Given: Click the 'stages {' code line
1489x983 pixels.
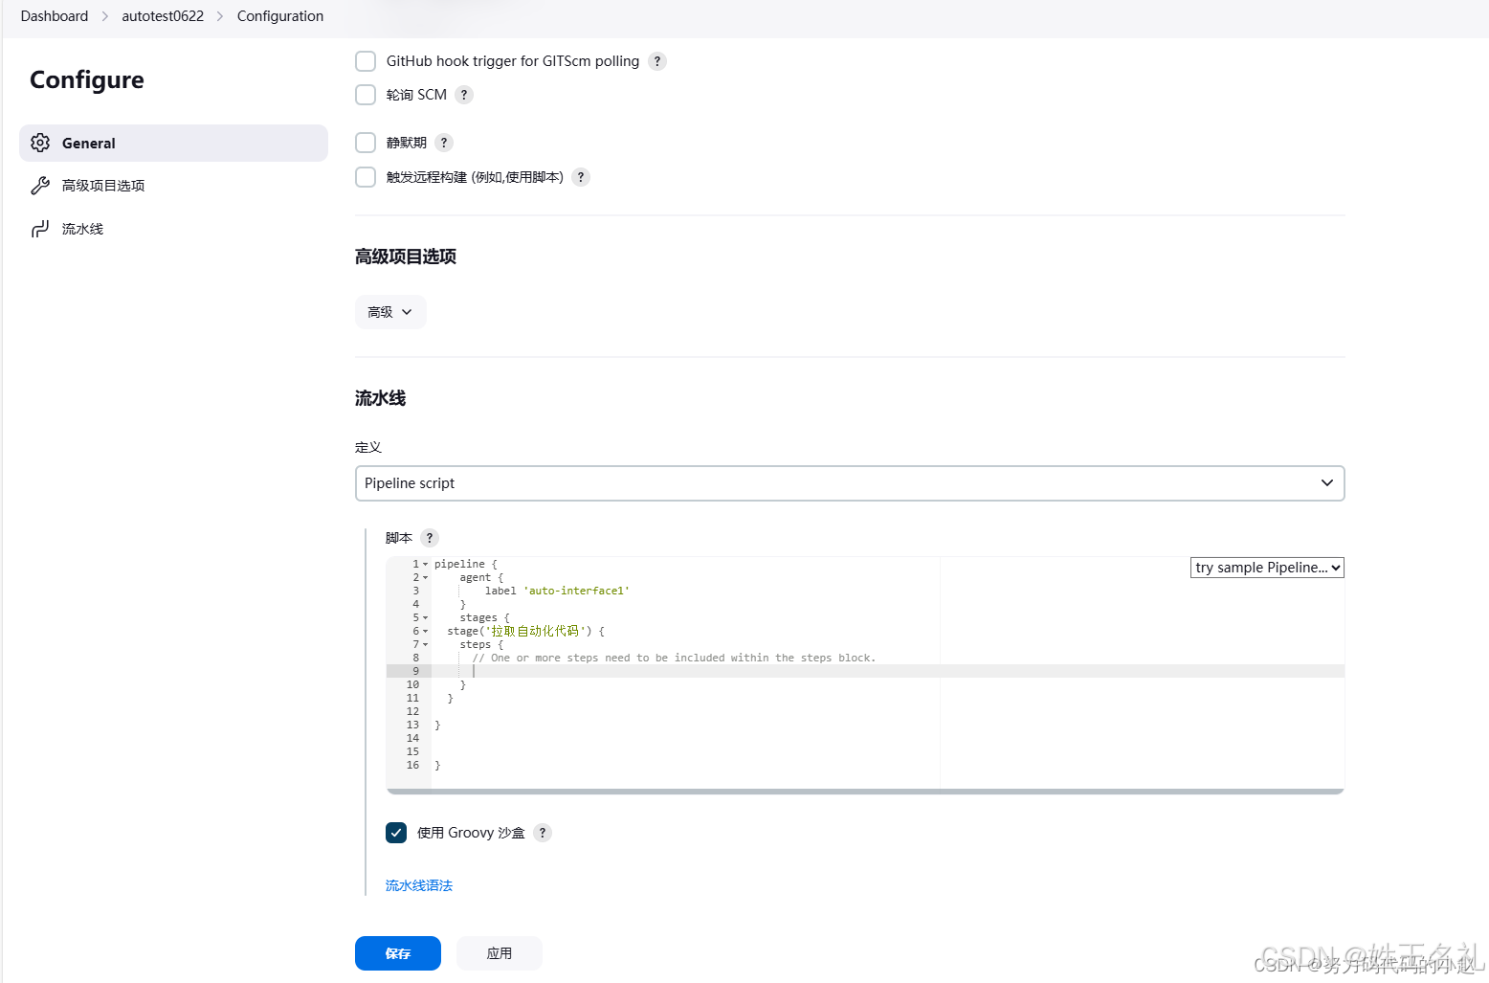Looking at the screenshot, I should (485, 618).
